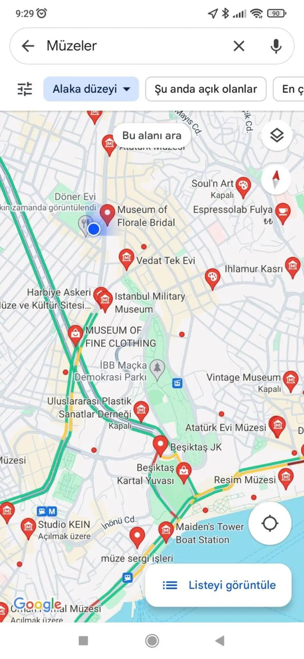304x659 pixels.
Task: Open Listeyi görüntüle list view
Action: tap(219, 585)
